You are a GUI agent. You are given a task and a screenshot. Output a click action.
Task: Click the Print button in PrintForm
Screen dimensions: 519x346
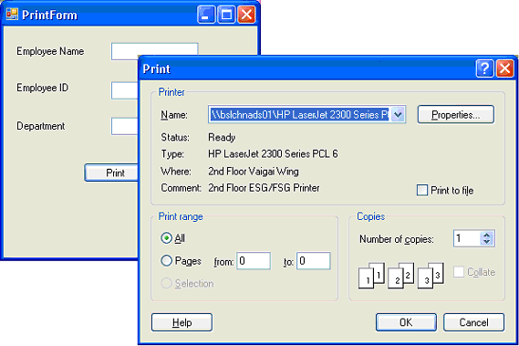(111, 173)
